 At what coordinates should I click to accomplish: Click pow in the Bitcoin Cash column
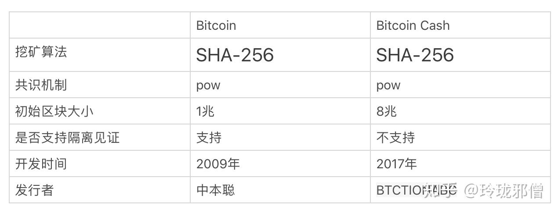pyautogui.click(x=388, y=85)
